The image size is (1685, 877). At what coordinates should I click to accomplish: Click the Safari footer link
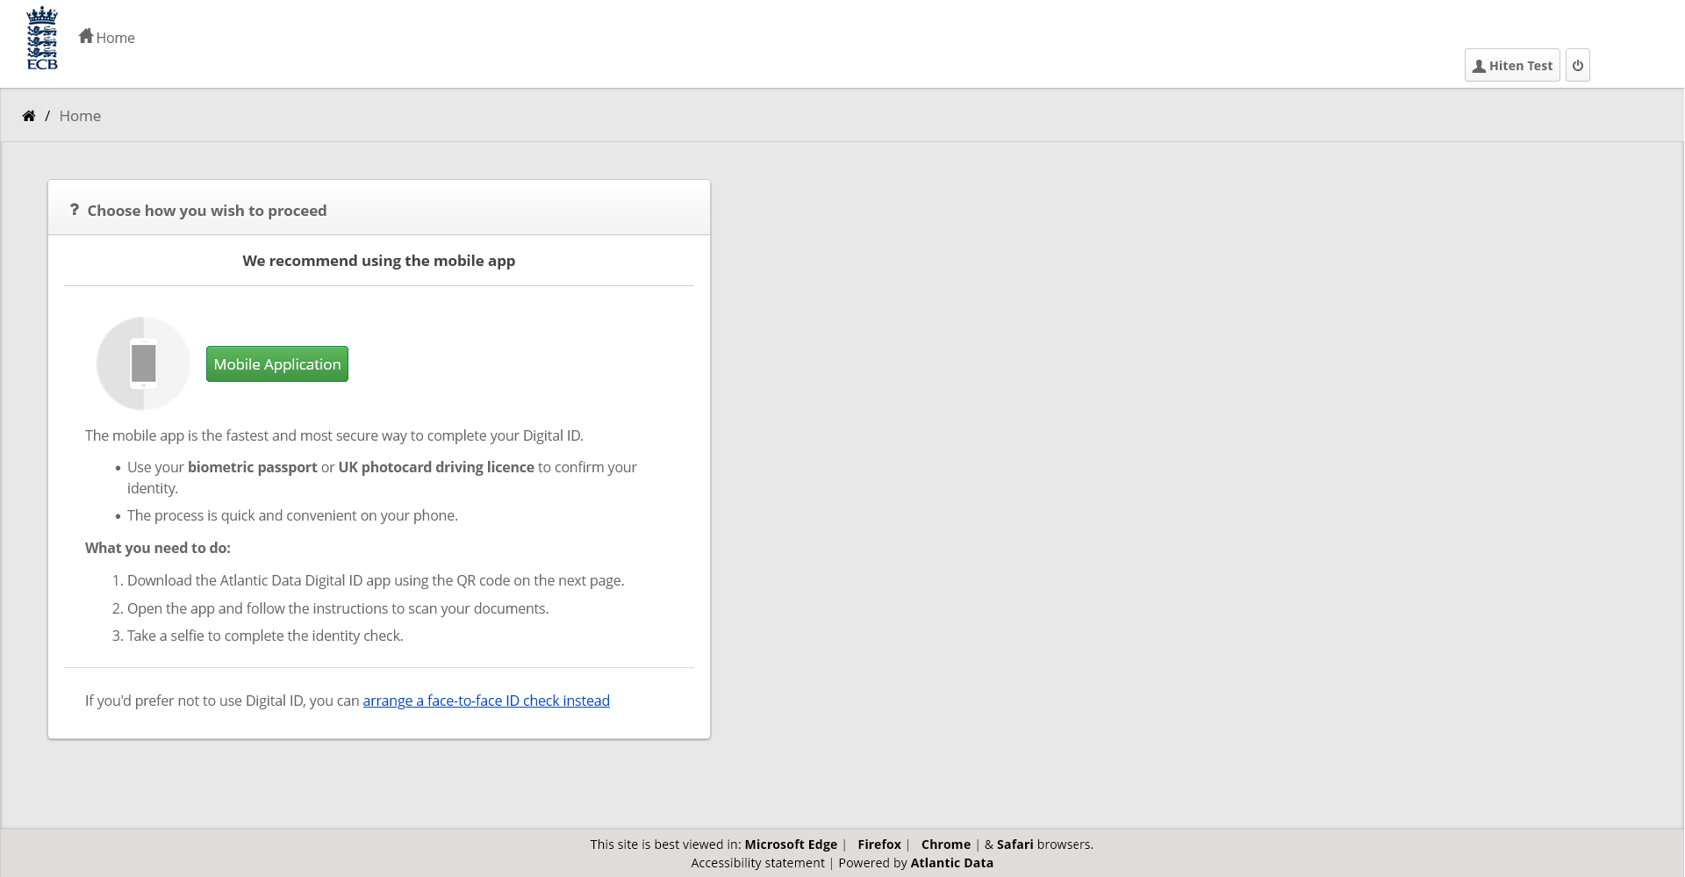1015,845
